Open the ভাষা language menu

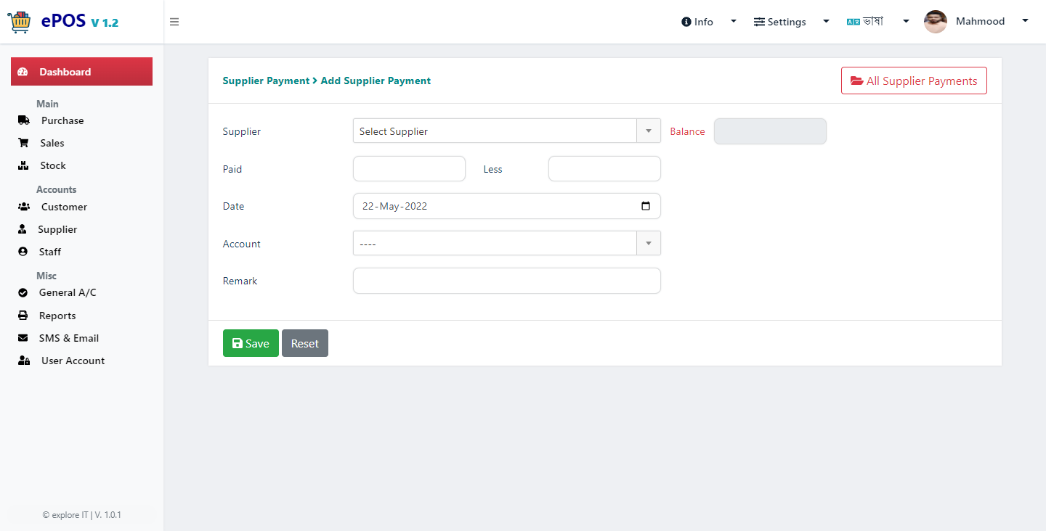pyautogui.click(x=877, y=22)
